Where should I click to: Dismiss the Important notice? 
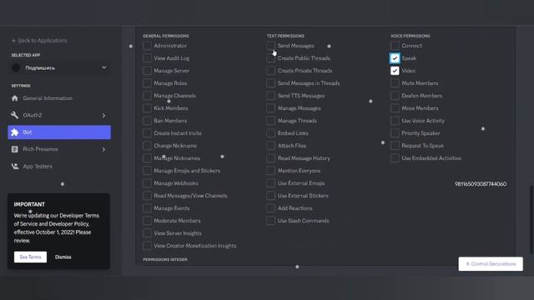(63, 257)
